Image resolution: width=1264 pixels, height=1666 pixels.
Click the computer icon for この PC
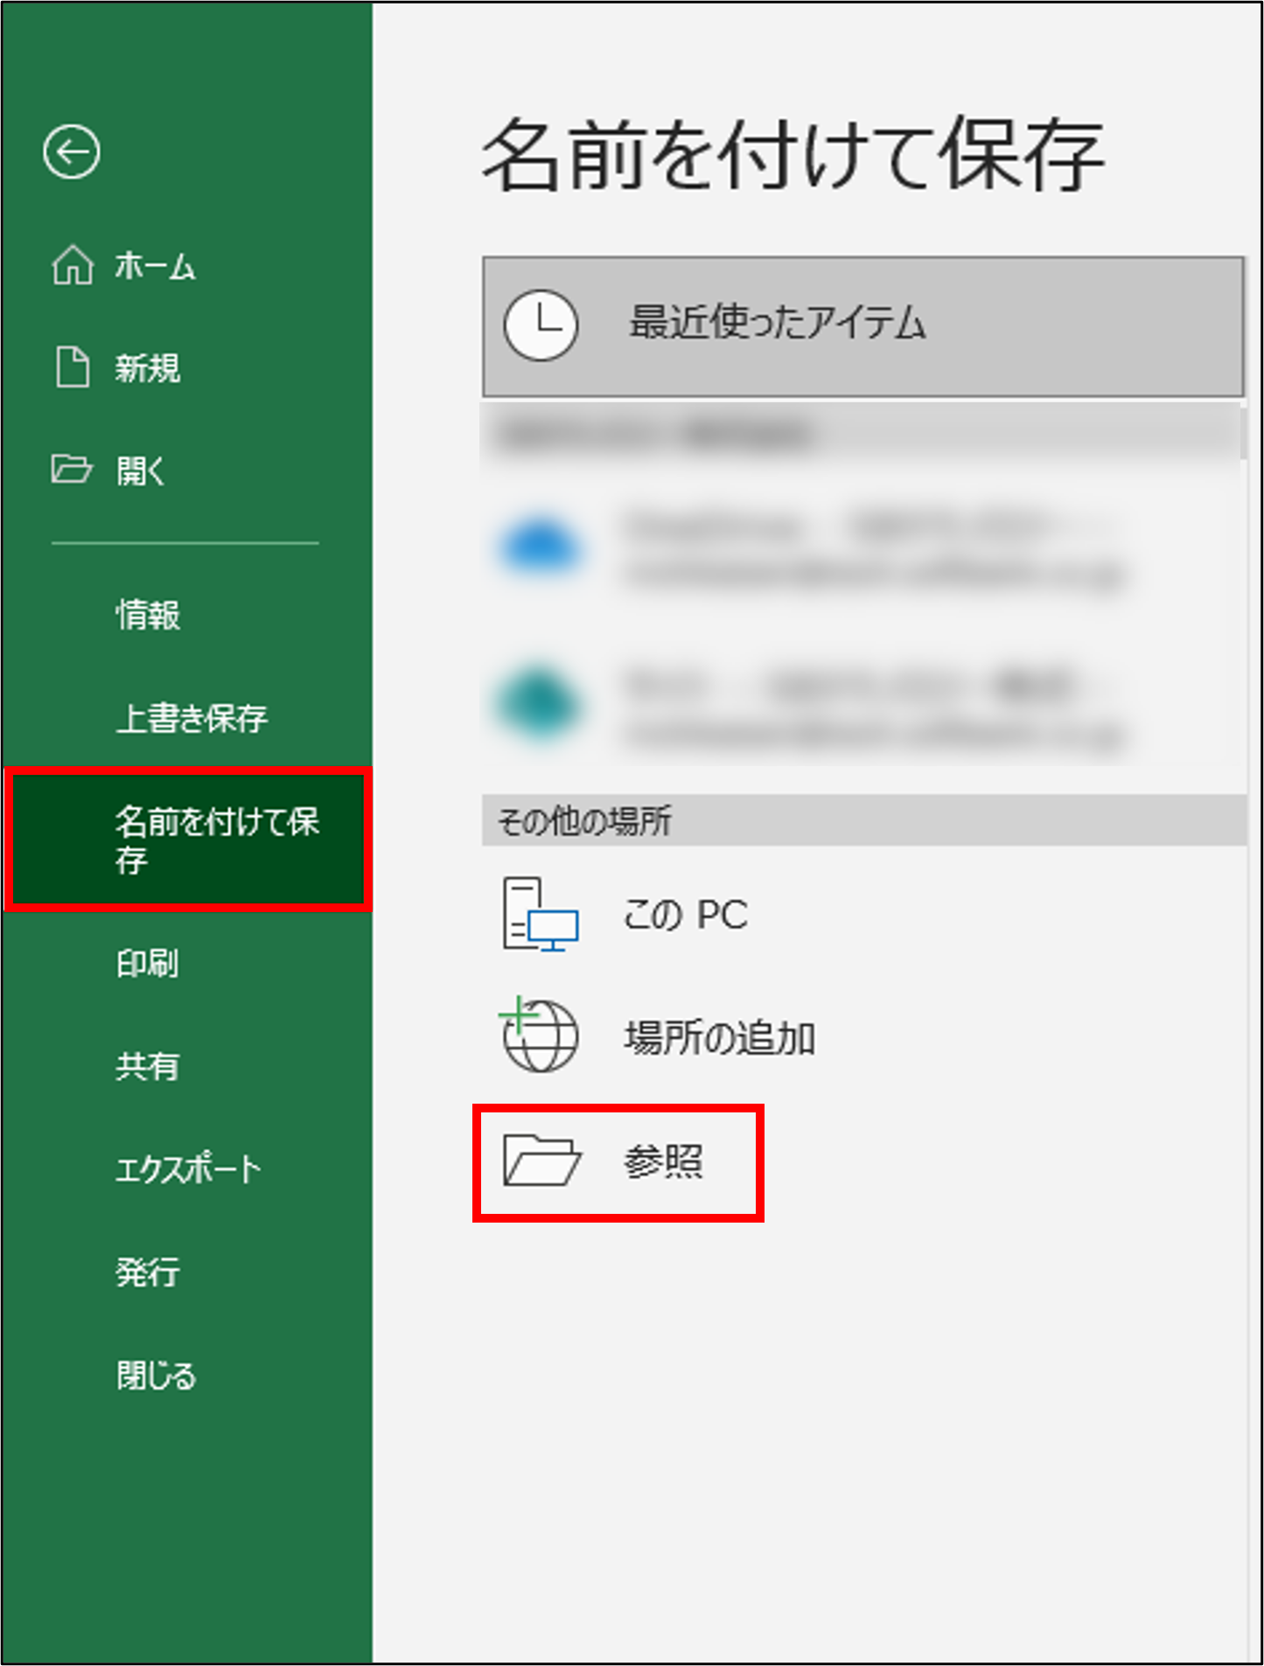click(541, 915)
